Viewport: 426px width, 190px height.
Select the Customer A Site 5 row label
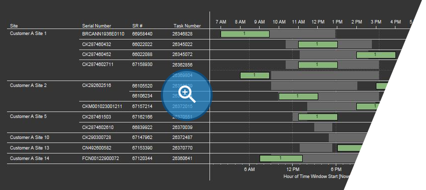pyautogui.click(x=28, y=116)
